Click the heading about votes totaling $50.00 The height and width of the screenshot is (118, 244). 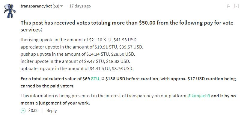[x=127, y=26]
